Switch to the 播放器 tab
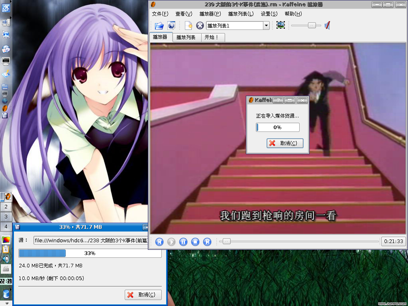The image size is (408, 306). pyautogui.click(x=160, y=37)
